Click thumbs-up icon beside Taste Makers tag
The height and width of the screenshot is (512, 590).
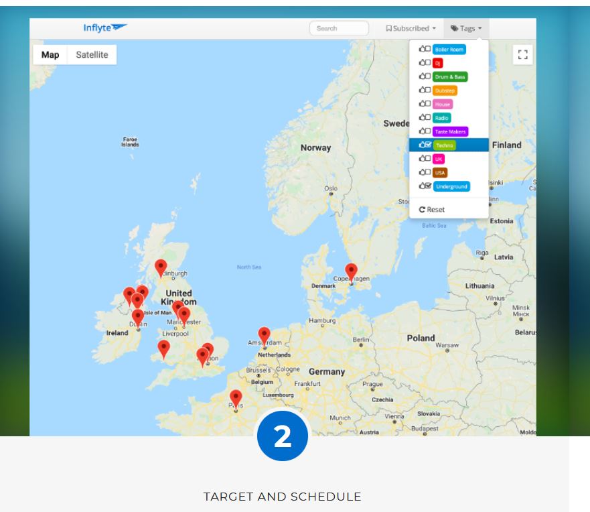422,131
